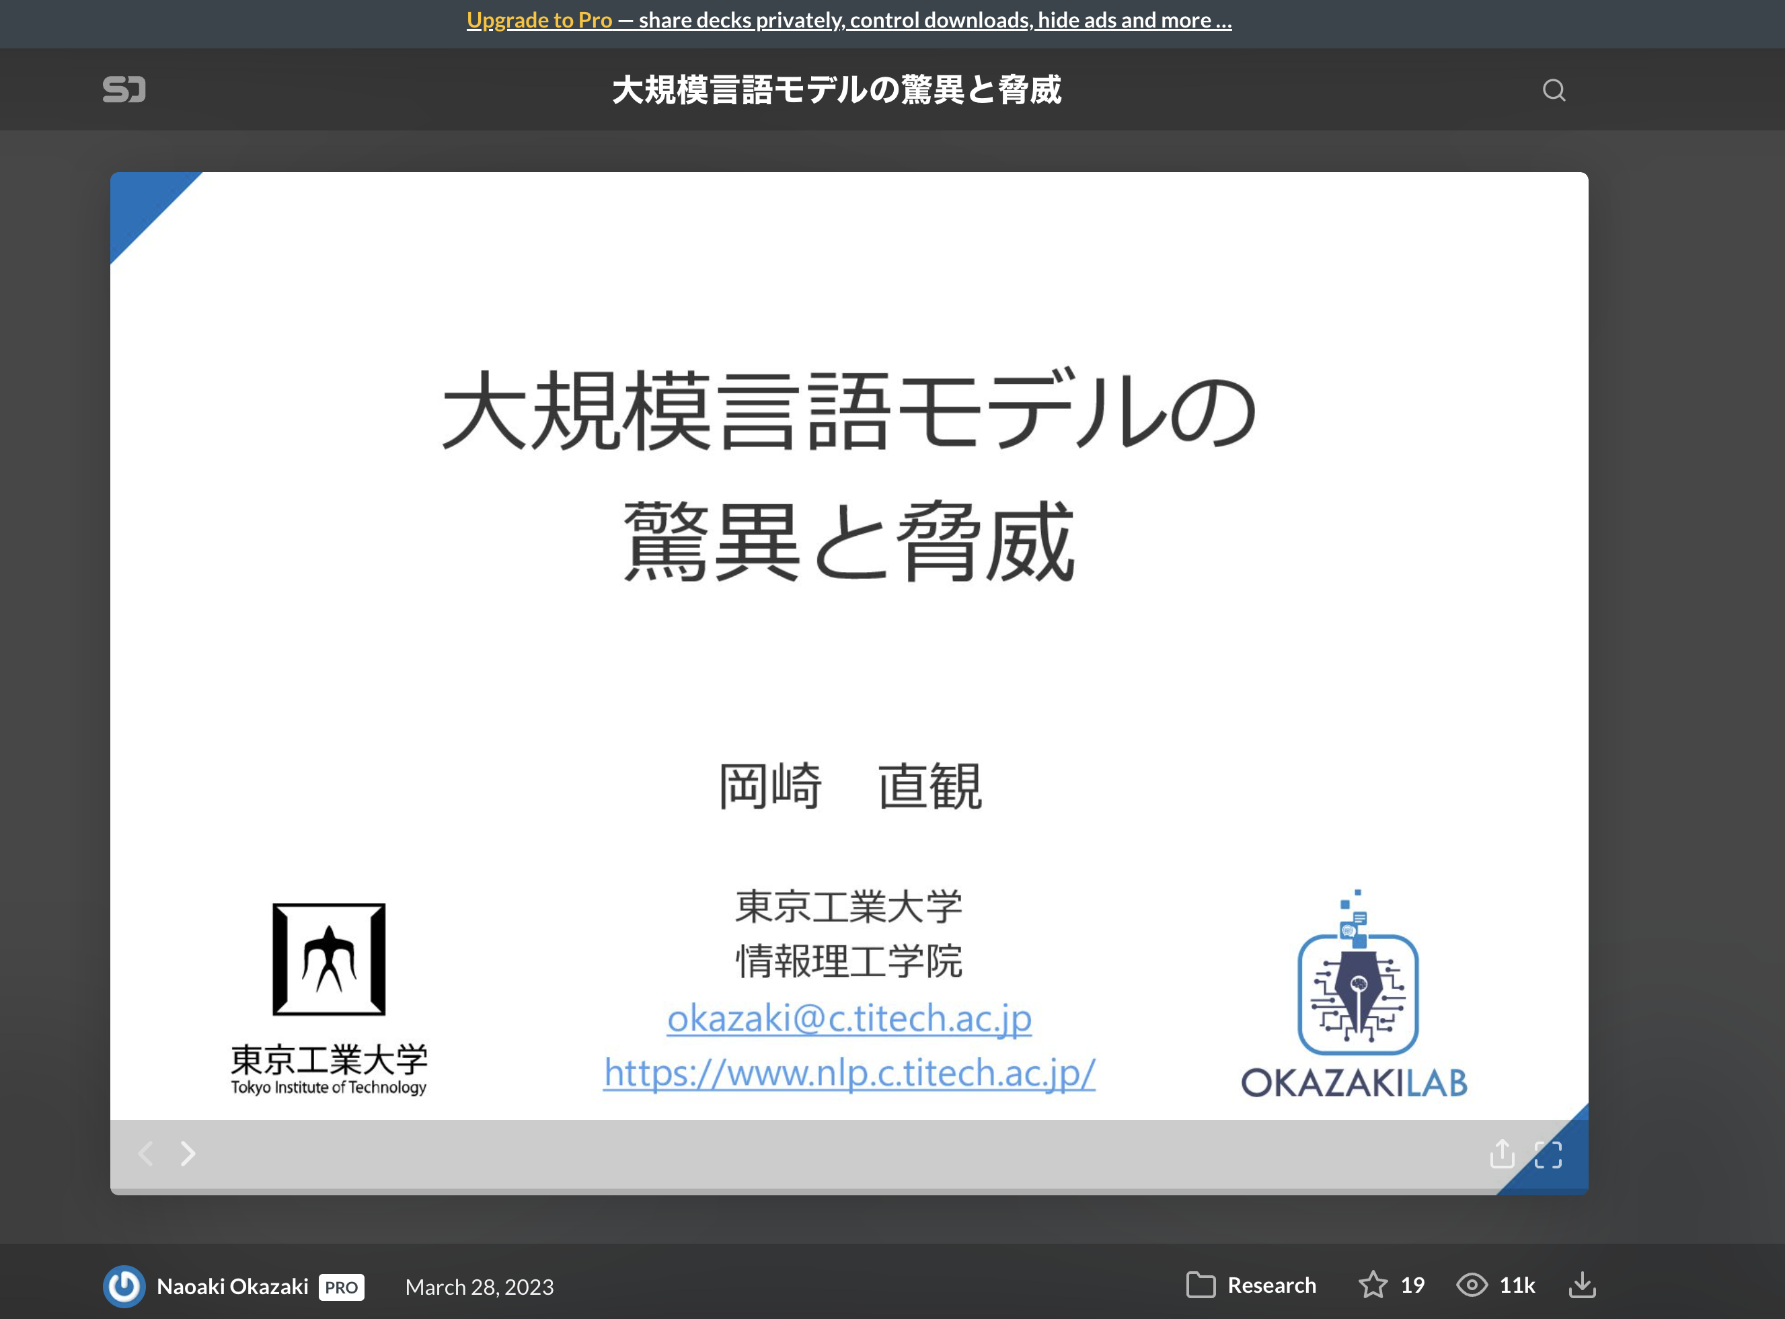The width and height of the screenshot is (1785, 1319).
Task: Go to the next slide arrow
Action: click(x=188, y=1153)
